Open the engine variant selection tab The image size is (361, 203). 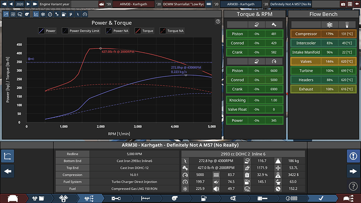89,198
